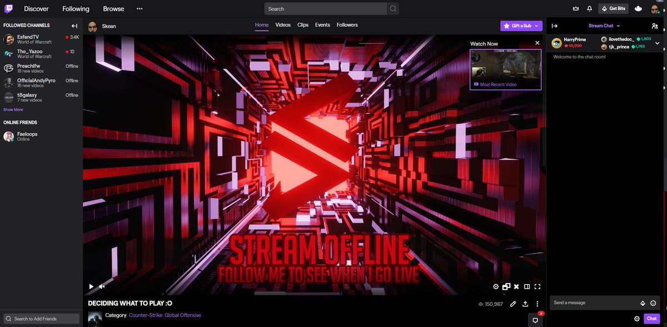
Task: Open the top-bar three-dot more menu
Action: (140, 9)
